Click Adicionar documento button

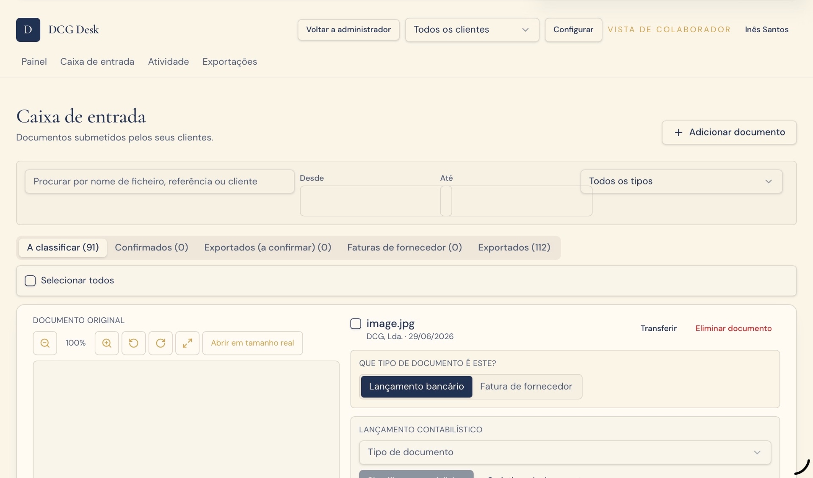729,132
